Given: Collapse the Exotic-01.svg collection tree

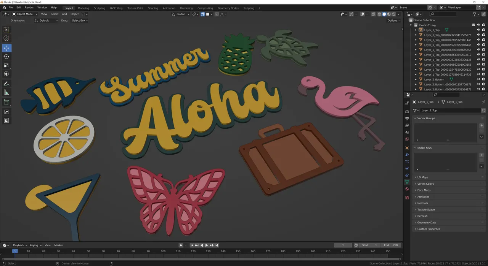Looking at the screenshot, I should [x=411, y=25].
